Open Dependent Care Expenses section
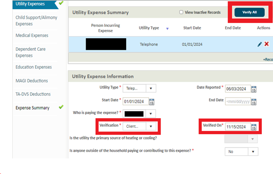 click(x=30, y=52)
